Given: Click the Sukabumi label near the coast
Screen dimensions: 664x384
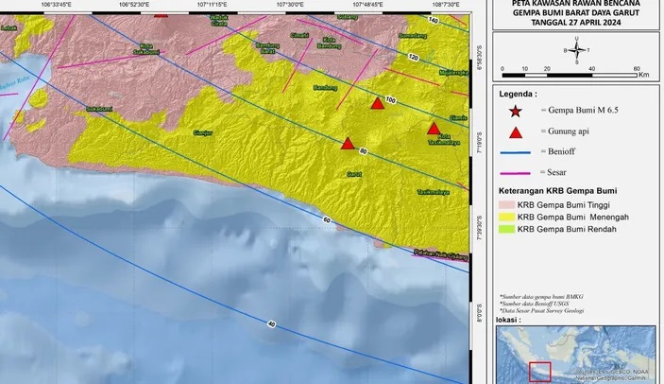Looking at the screenshot, I should point(100,109).
